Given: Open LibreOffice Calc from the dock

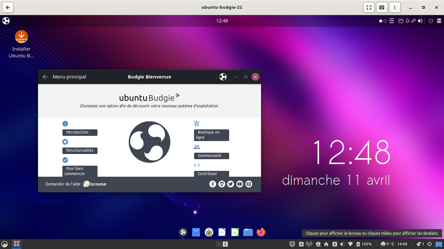Looking at the screenshot, I should (235, 232).
